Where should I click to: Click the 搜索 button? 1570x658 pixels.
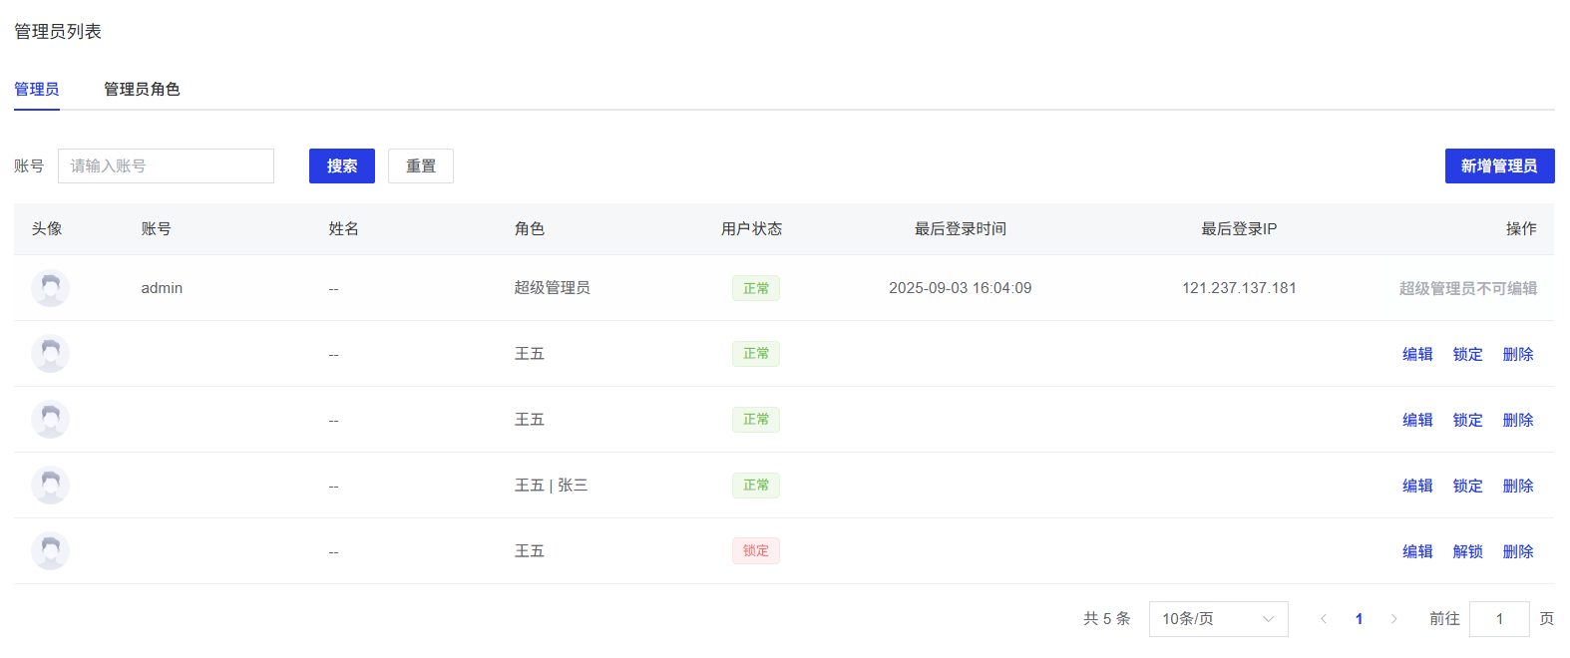341,166
